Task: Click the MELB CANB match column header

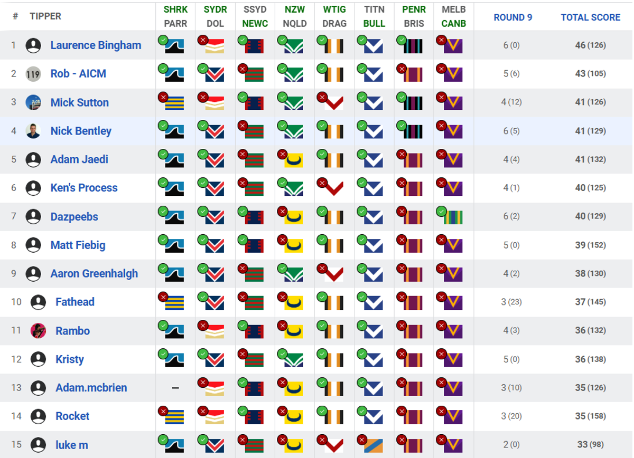Action: (454, 16)
